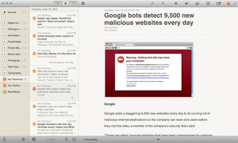Search articles with magnifier icon
Image resolution: width=238 pixels, height=143 pixels.
[67, 139]
